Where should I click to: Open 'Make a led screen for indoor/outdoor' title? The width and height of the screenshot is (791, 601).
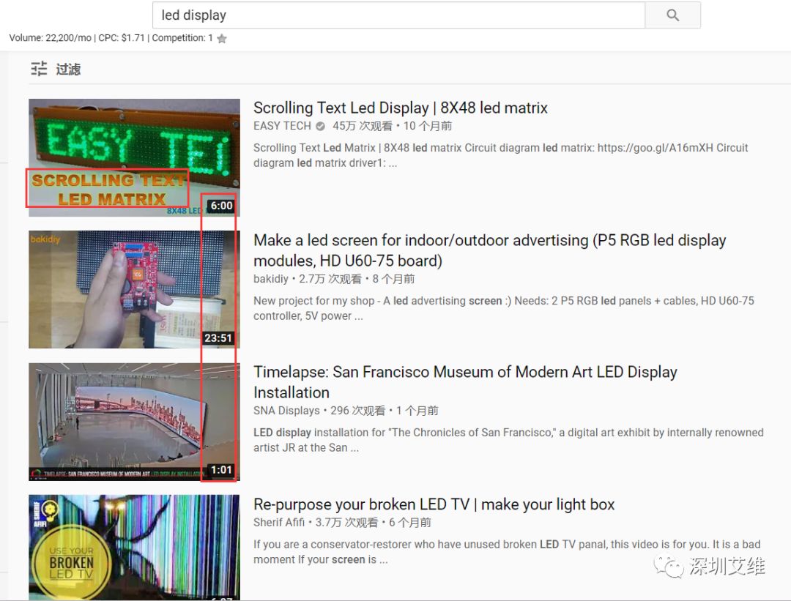click(x=489, y=250)
